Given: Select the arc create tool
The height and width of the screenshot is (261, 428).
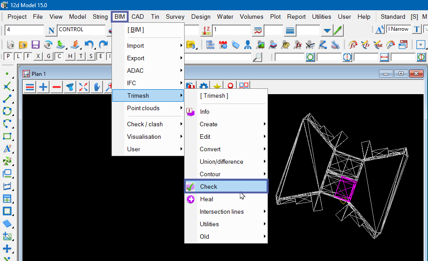Looking at the screenshot, I should (x=7, y=124).
